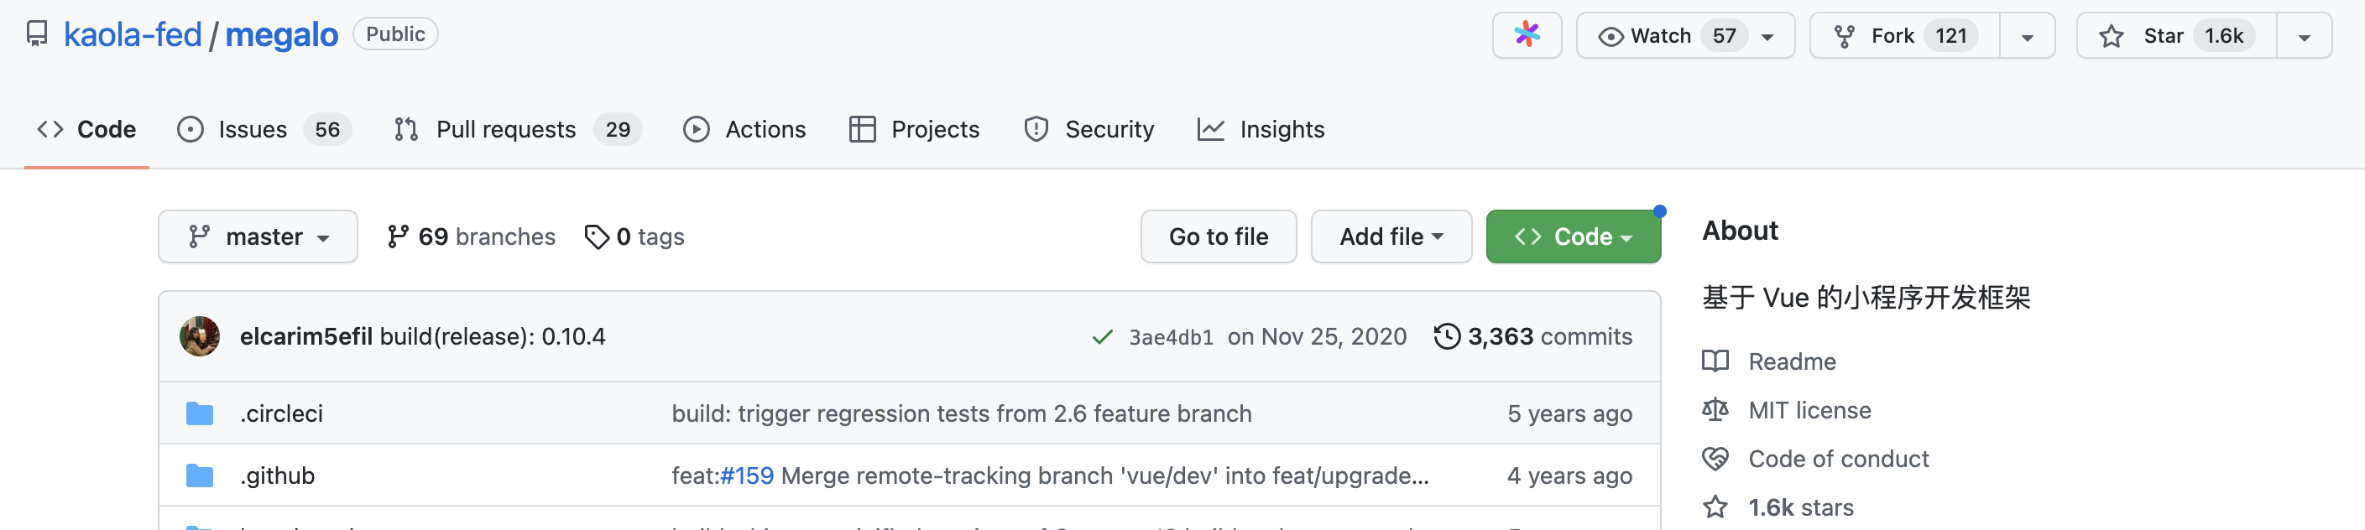Open the master branch selector dropdown
This screenshot has height=530, width=2365.
pos(258,236)
